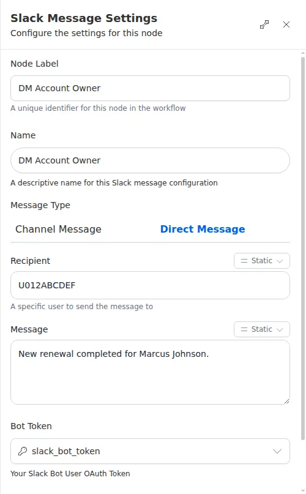Switch to Channel Message tab
Image resolution: width=306 pixels, height=494 pixels.
tap(58, 229)
